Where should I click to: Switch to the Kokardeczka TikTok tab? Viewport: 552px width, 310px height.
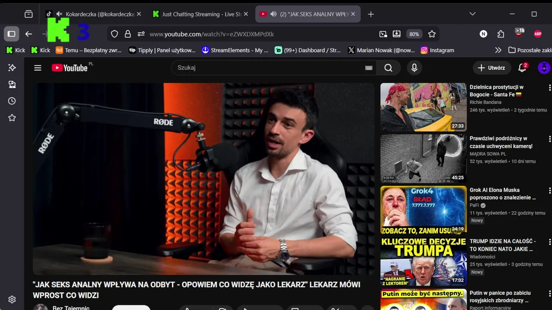click(x=93, y=14)
